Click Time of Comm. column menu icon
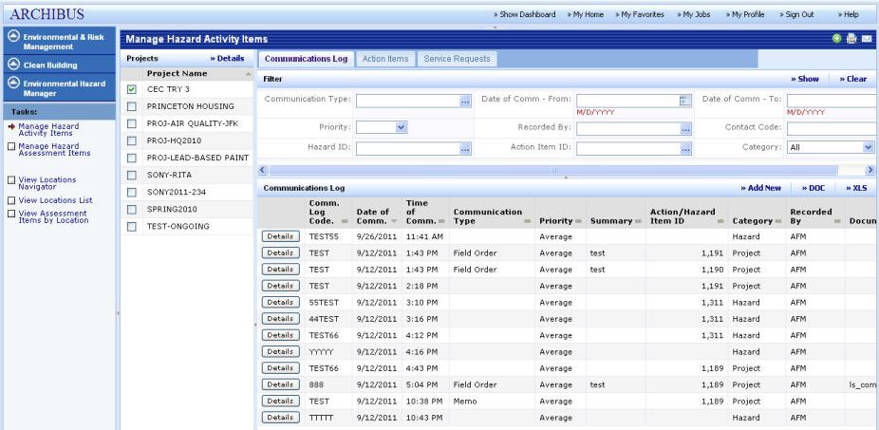 click(x=441, y=222)
